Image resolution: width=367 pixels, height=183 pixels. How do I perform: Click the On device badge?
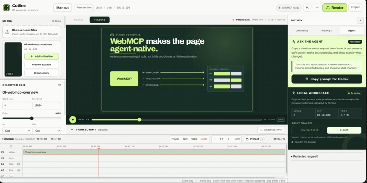[x=354, y=93]
